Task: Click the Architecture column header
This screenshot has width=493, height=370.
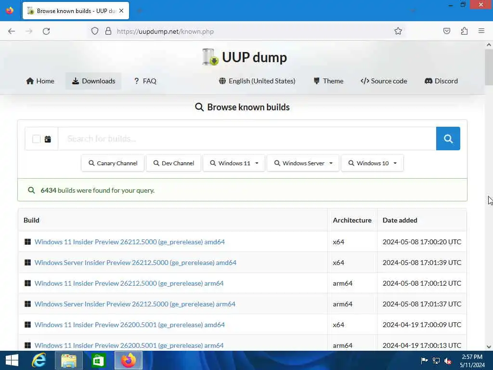Action: (352, 220)
